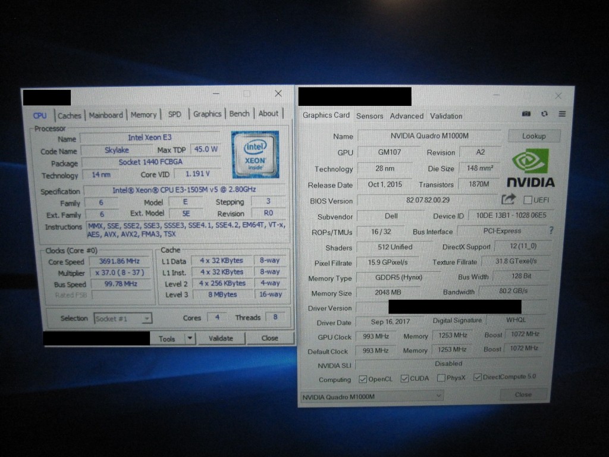Screen dimensions: 609x457
Task: Toggle the OpenCL checkbox
Action: (363, 379)
